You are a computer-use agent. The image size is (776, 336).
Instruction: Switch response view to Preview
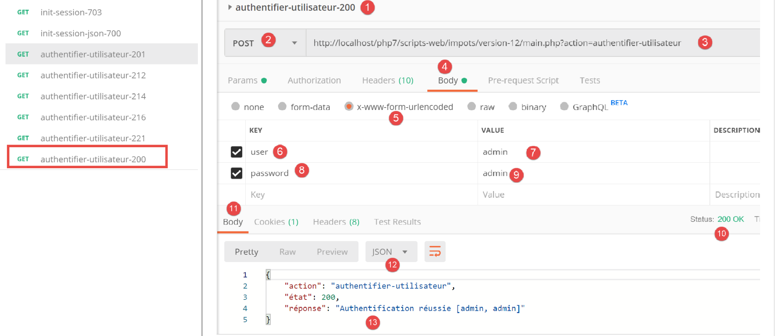tap(332, 252)
